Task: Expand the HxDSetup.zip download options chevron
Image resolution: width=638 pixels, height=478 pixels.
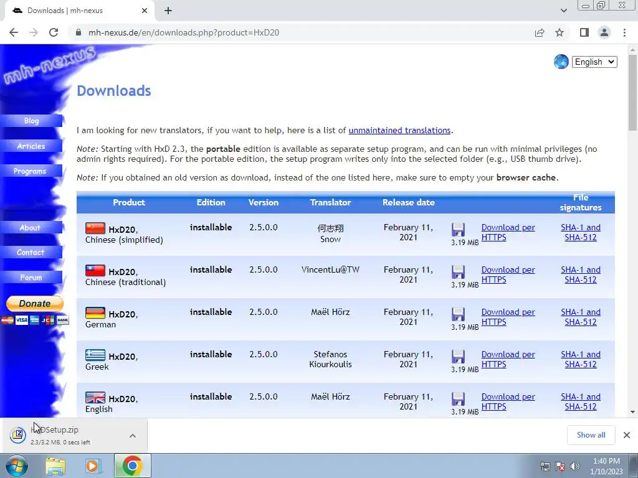Action: click(x=133, y=436)
